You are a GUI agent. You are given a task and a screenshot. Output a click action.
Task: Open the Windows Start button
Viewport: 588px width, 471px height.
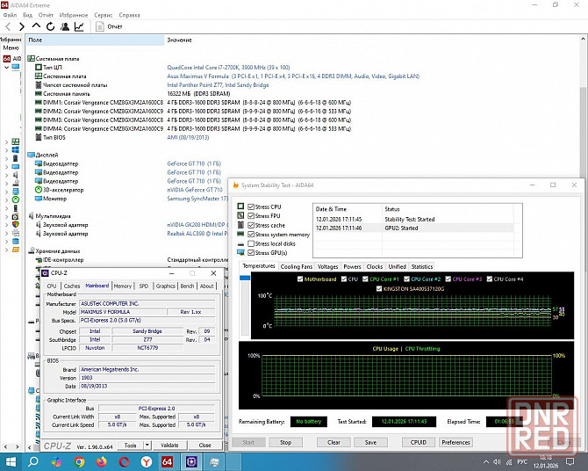pos(11,461)
